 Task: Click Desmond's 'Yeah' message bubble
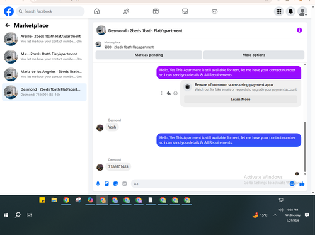pyautogui.click(x=112, y=127)
